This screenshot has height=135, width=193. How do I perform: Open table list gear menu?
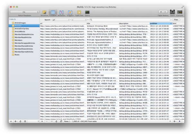pyautogui.click(x=16, y=122)
